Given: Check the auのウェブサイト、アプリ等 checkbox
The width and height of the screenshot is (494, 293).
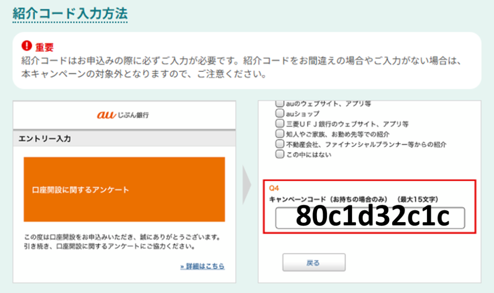Looking at the screenshot, I should coord(279,104).
